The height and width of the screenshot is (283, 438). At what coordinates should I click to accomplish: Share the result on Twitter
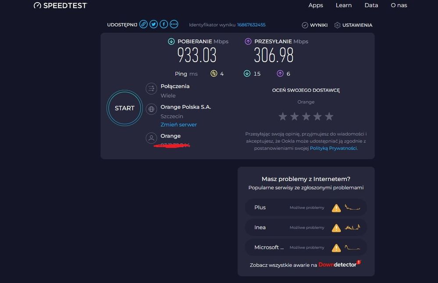[153, 25]
